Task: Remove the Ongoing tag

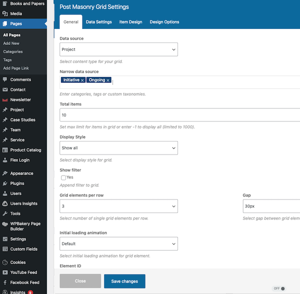Action: 108,80
